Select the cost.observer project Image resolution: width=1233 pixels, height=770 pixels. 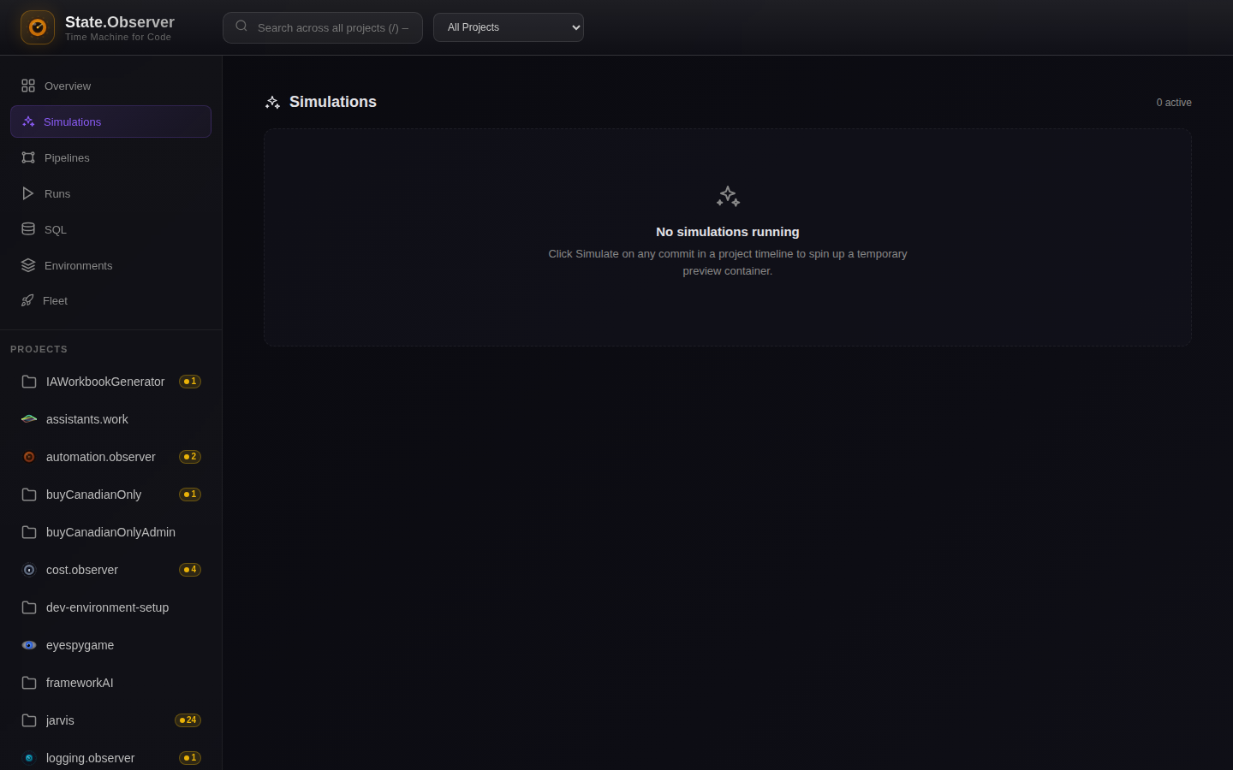(x=110, y=570)
